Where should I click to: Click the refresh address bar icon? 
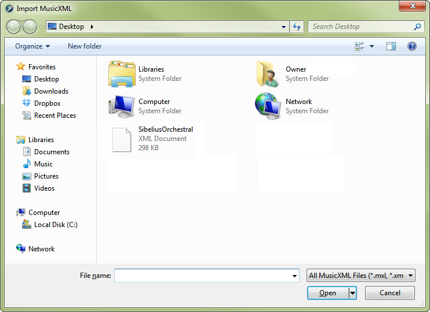click(x=297, y=27)
